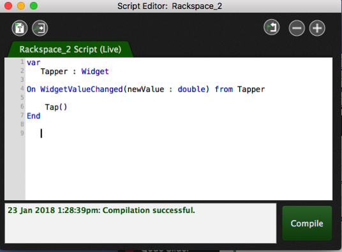Click the empty line 5 in the code editor

179,98
